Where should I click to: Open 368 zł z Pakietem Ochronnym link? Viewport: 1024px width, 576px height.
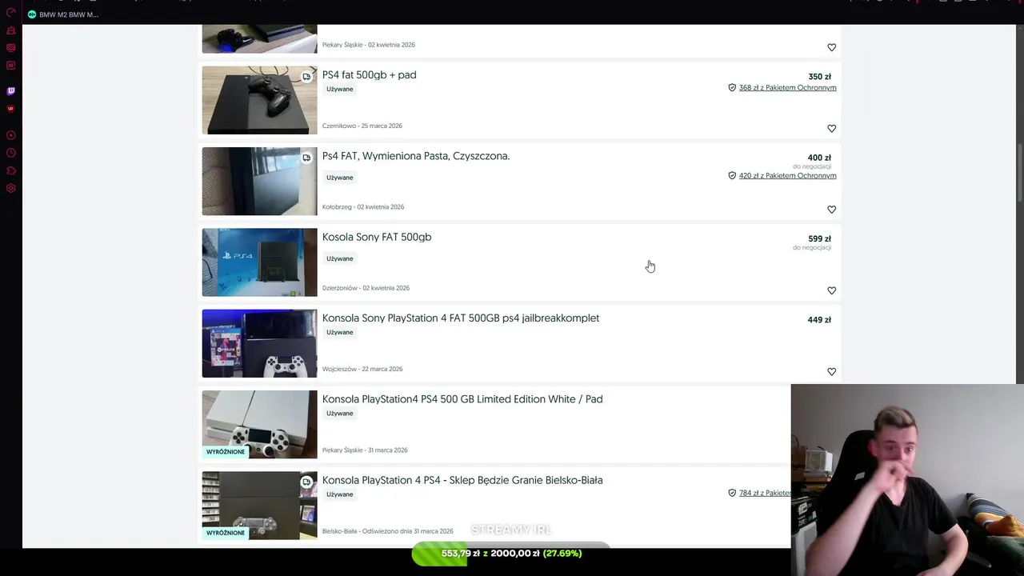(x=788, y=88)
